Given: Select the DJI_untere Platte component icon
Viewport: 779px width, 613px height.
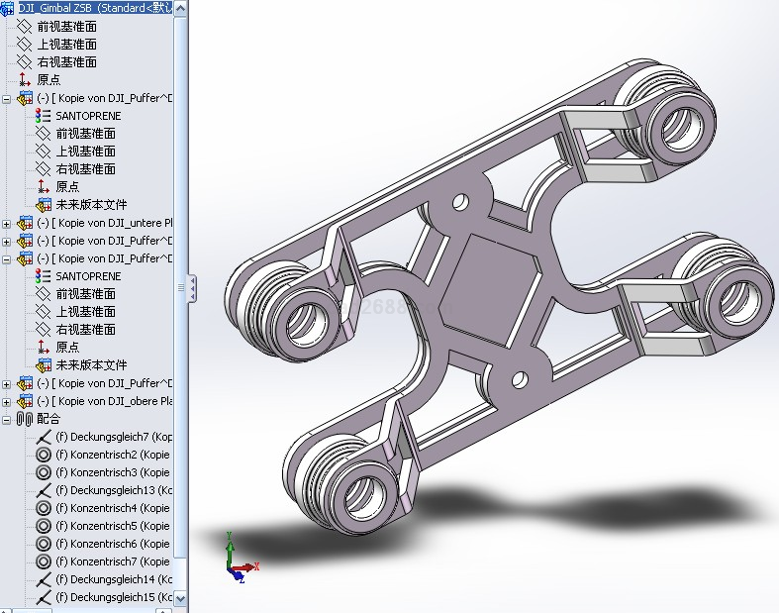Looking at the screenshot, I should 25,223.
